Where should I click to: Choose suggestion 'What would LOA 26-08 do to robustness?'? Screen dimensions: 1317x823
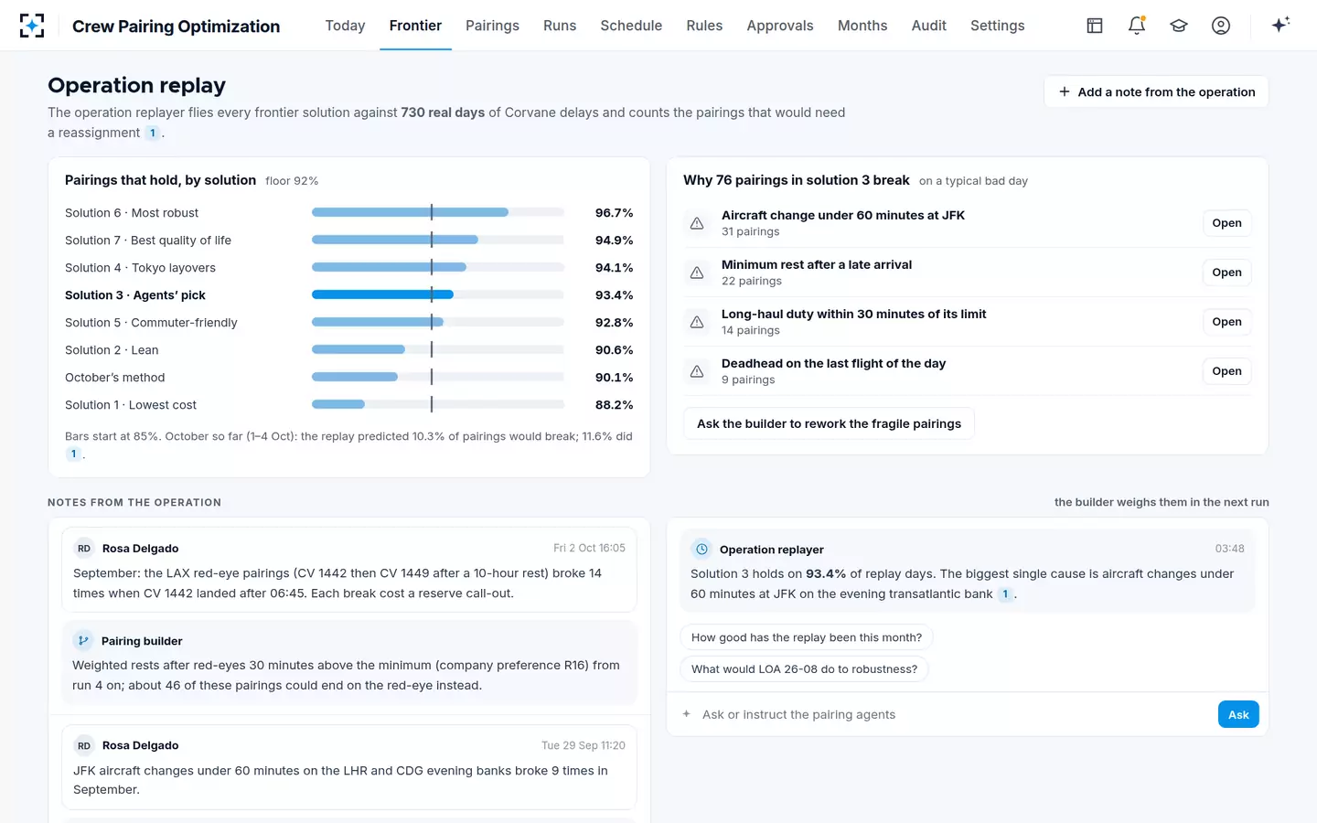(804, 669)
